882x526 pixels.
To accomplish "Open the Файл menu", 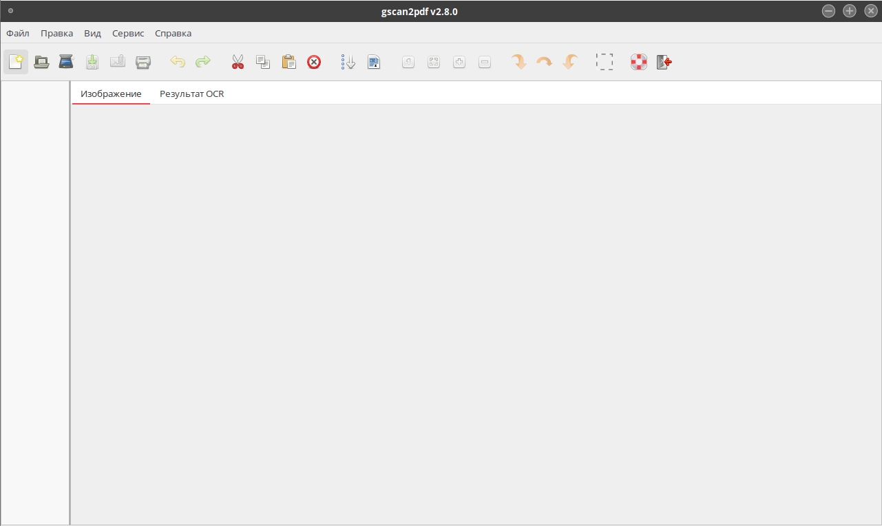I will coord(18,33).
